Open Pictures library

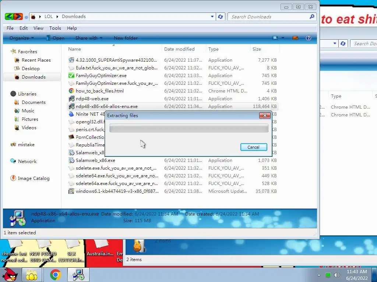[x=30, y=119]
